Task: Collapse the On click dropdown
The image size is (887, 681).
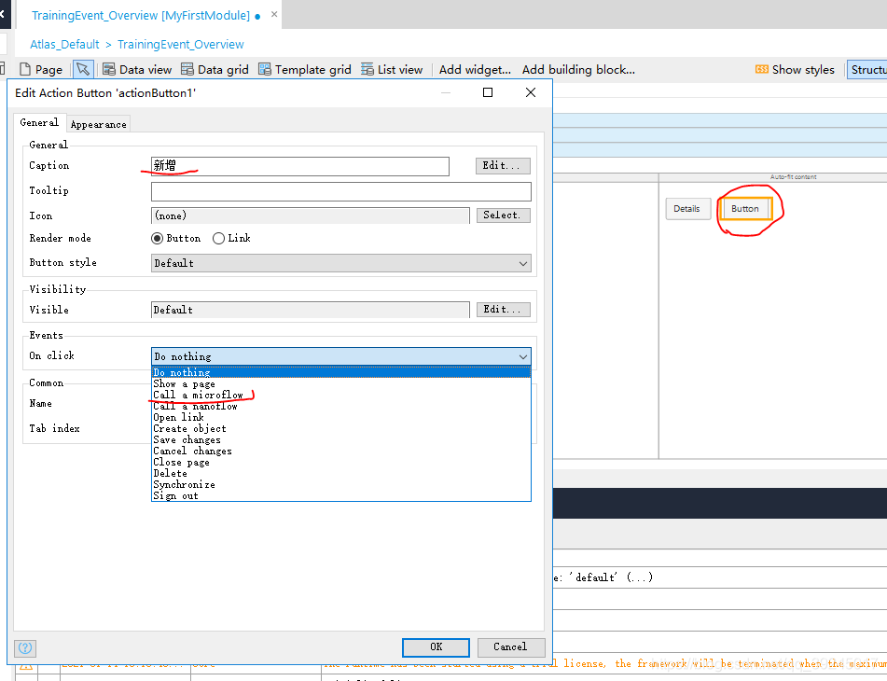Action: [522, 356]
